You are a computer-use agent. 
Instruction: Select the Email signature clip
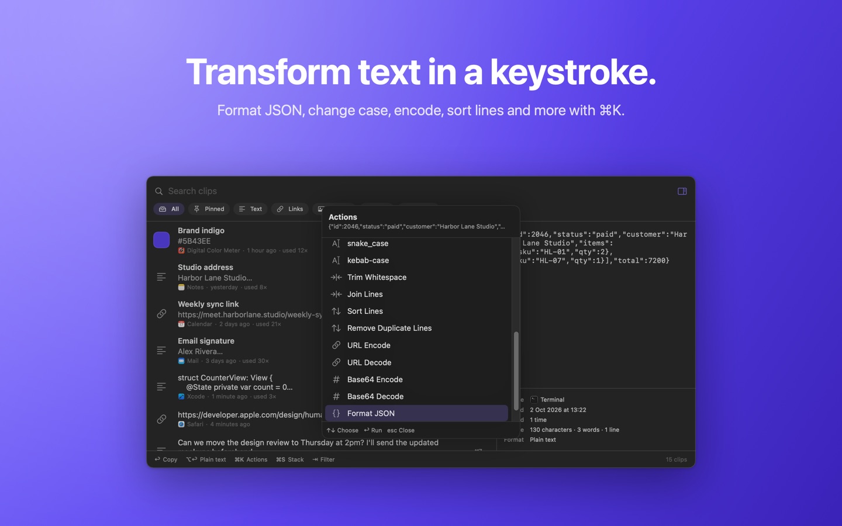coord(237,351)
